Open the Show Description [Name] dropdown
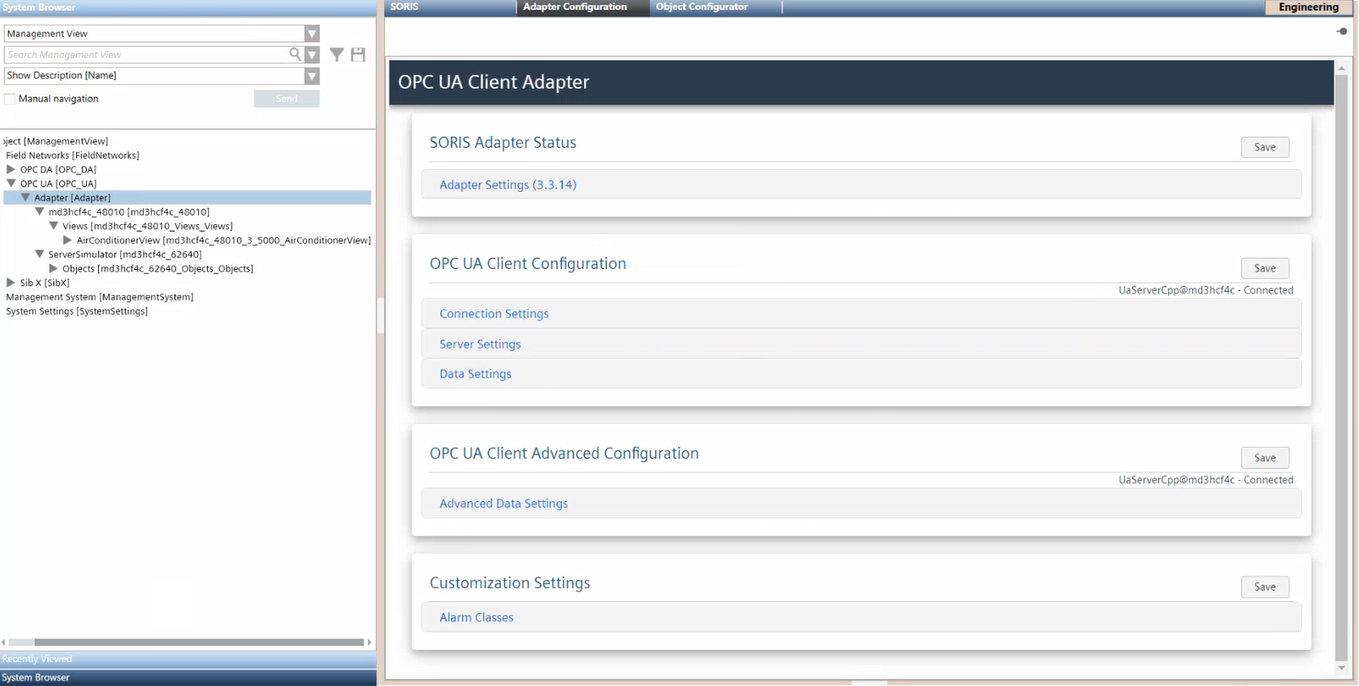This screenshot has height=686, width=1359. coord(311,76)
